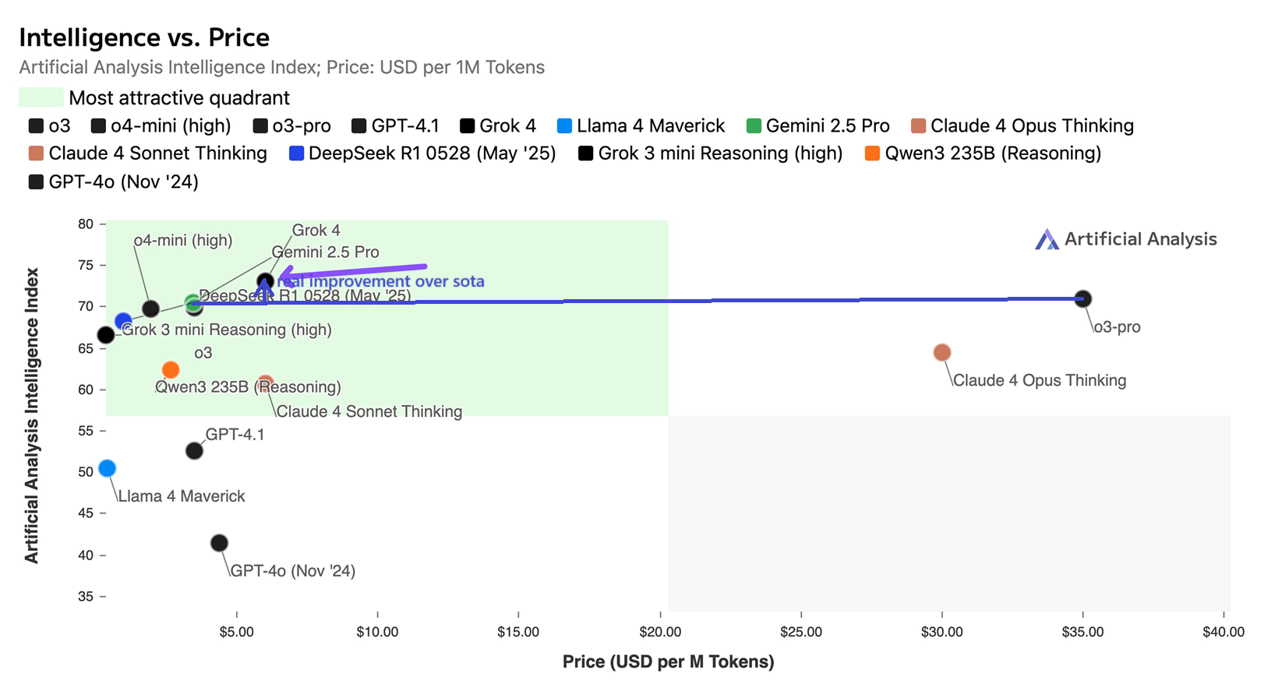Screen dimensions: 1275x695
Task: Click the Most attractive quadrant green legend swatch
Action: pos(41,97)
